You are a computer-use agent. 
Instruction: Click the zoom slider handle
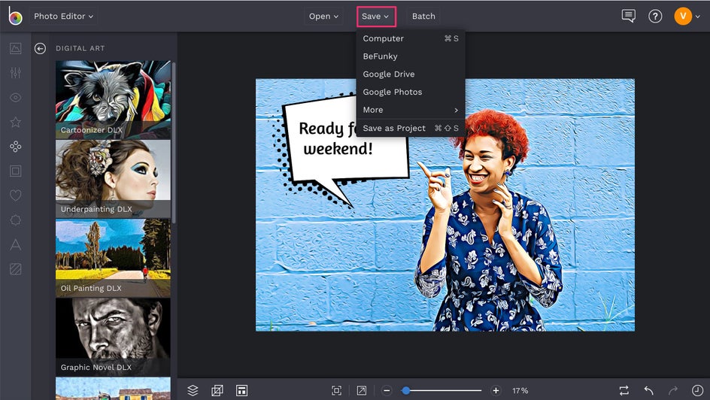pyautogui.click(x=406, y=390)
